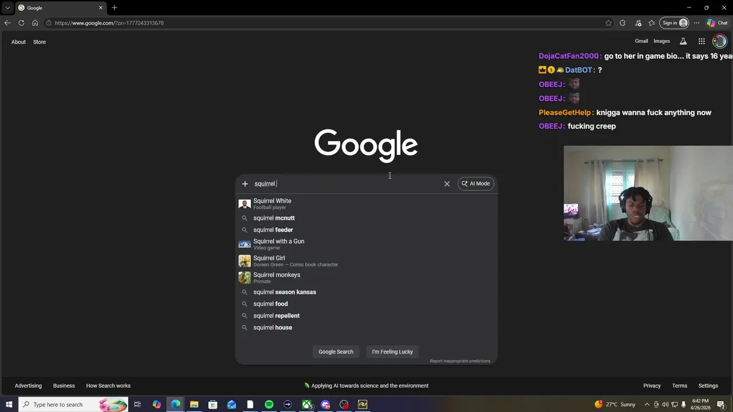This screenshot has height=412, width=733.
Task: Open Google About page
Action: (18, 42)
